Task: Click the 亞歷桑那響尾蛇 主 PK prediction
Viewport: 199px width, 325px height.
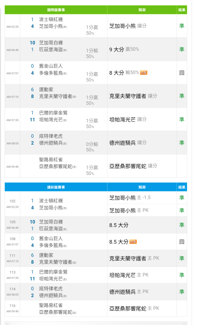Action: pyautogui.click(x=134, y=308)
